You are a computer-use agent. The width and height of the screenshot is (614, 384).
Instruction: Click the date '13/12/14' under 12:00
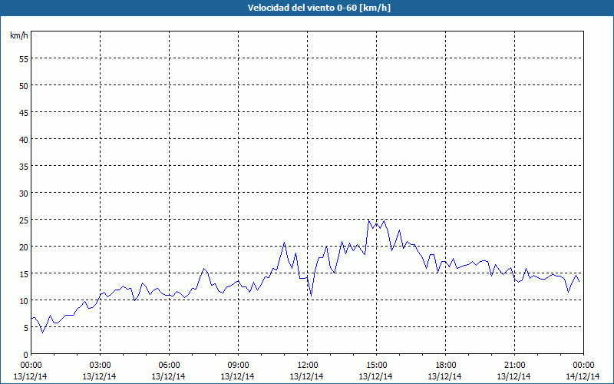[306, 376]
